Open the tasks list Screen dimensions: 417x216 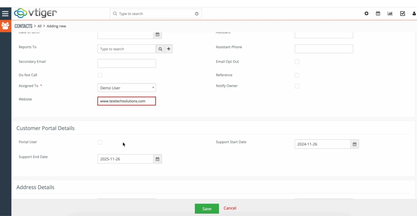(402, 13)
